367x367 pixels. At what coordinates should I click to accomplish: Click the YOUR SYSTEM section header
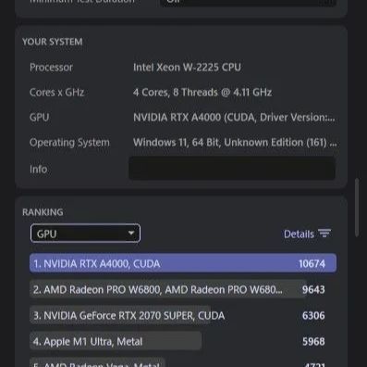tap(53, 42)
